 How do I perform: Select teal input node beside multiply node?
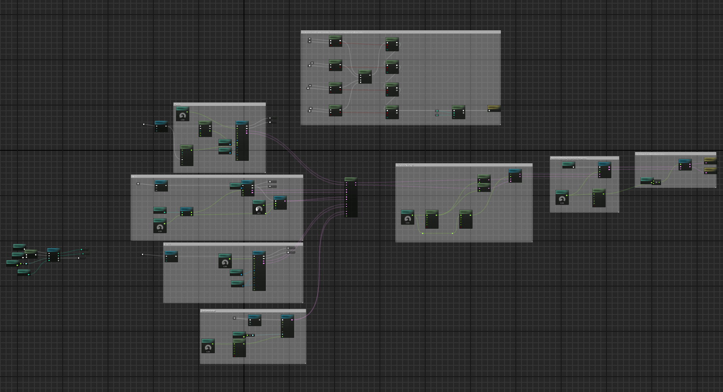point(647,180)
